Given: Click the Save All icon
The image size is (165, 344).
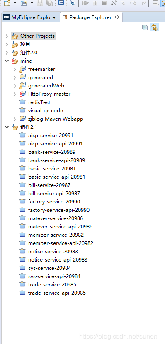Looking at the screenshot, I should pyautogui.click(x=50, y=3).
